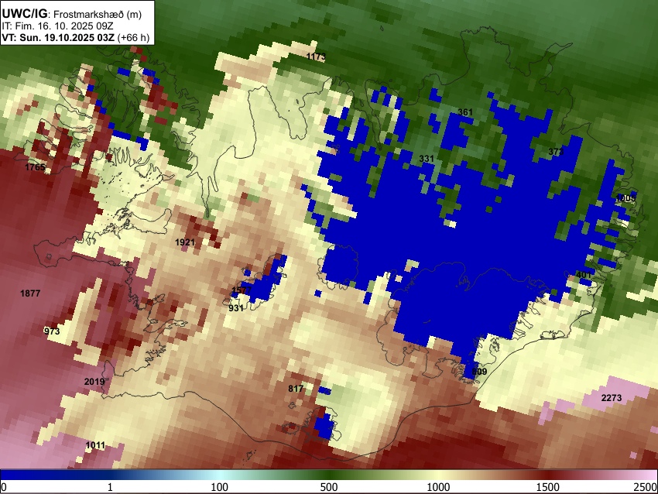Screen dimensions: 658x494
Task: Click the 817 value on the map
Action: click(296, 389)
